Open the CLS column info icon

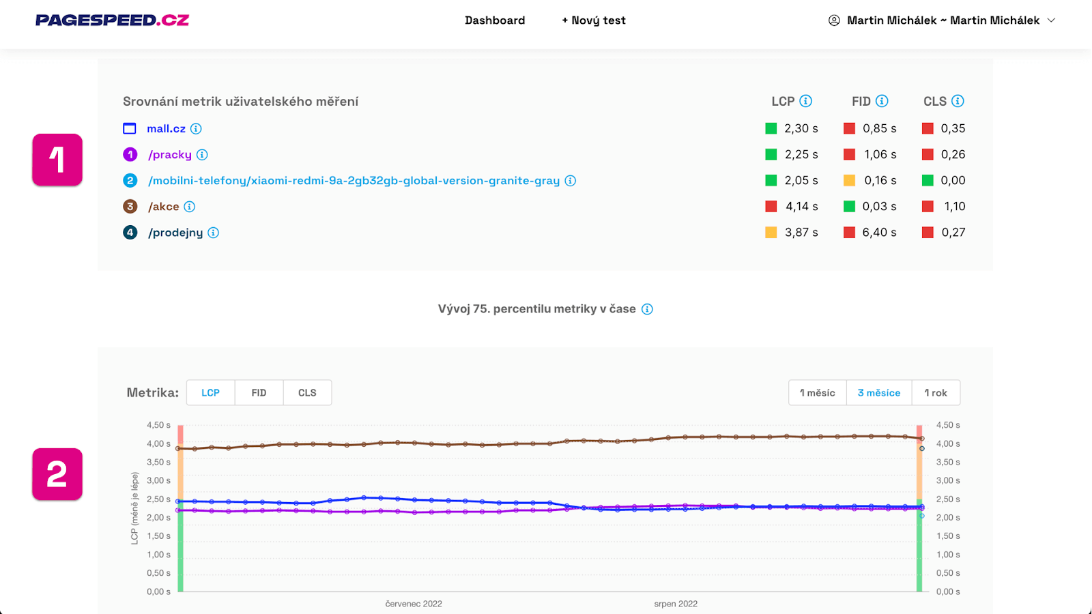(958, 101)
